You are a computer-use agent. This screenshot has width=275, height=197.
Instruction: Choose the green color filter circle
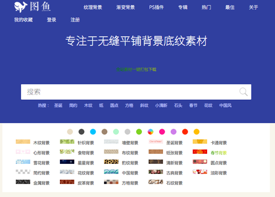139,132
